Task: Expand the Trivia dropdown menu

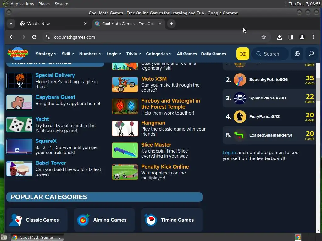Action: (x=133, y=54)
